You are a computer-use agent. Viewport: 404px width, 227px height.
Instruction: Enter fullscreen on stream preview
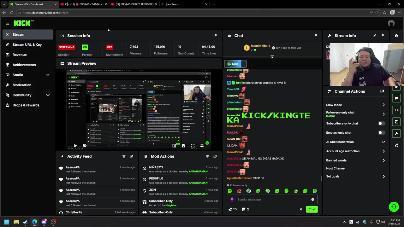(193, 146)
